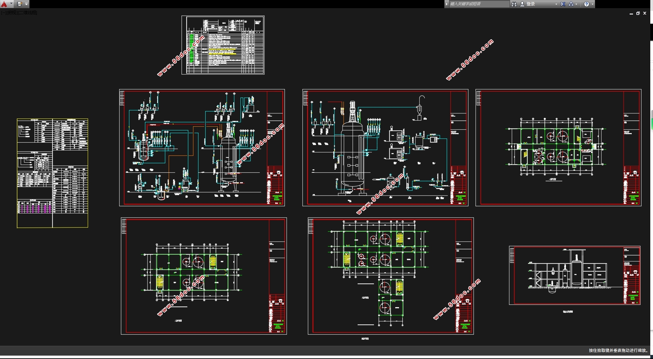Open the Help question mark icon

(x=587, y=4)
